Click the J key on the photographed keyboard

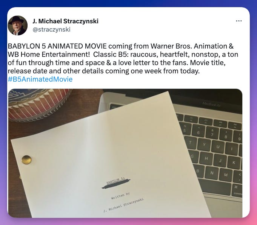point(220,161)
